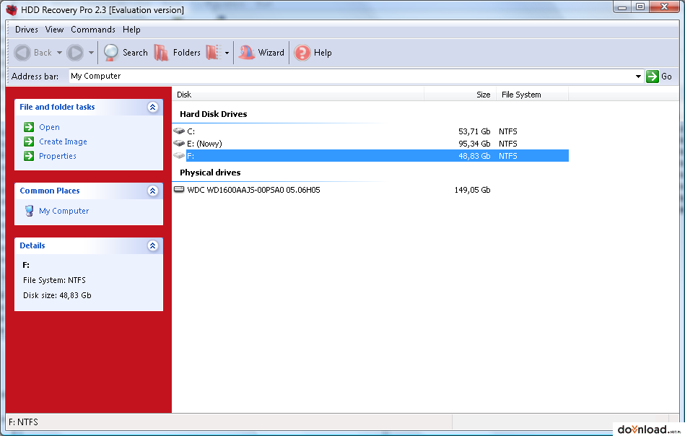
Task: Click the view mode icon beside Folders
Action: [x=214, y=53]
